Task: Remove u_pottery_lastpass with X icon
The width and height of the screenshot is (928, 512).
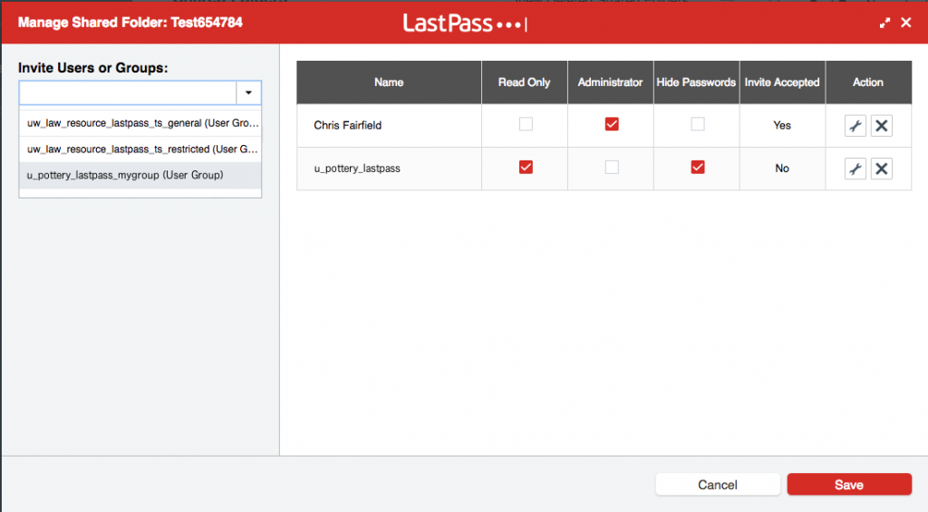Action: tap(881, 169)
